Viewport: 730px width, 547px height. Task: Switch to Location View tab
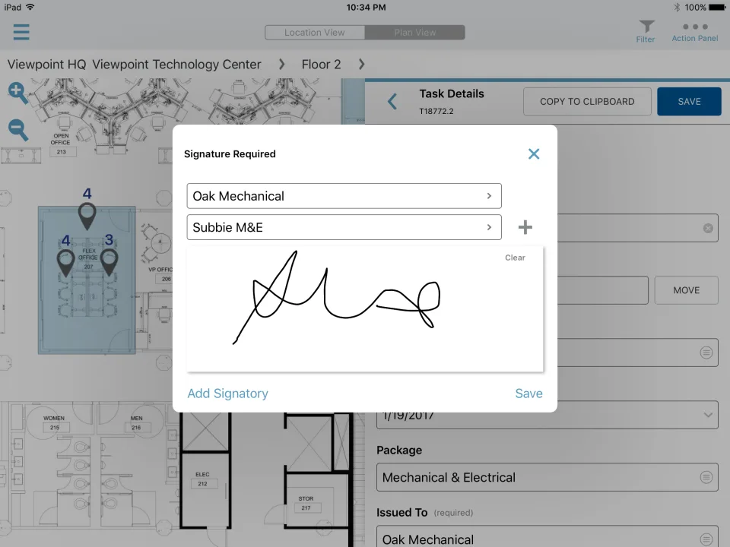[315, 33]
